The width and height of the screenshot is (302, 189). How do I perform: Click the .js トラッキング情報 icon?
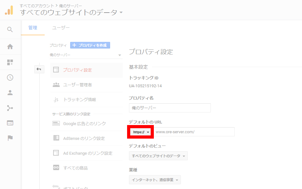56,100
